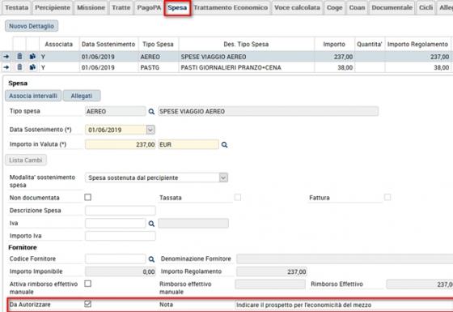Expand the Modalita' sostenimento spesa dropdown
Viewport: 453px width, 312px height.
pyautogui.click(x=223, y=177)
